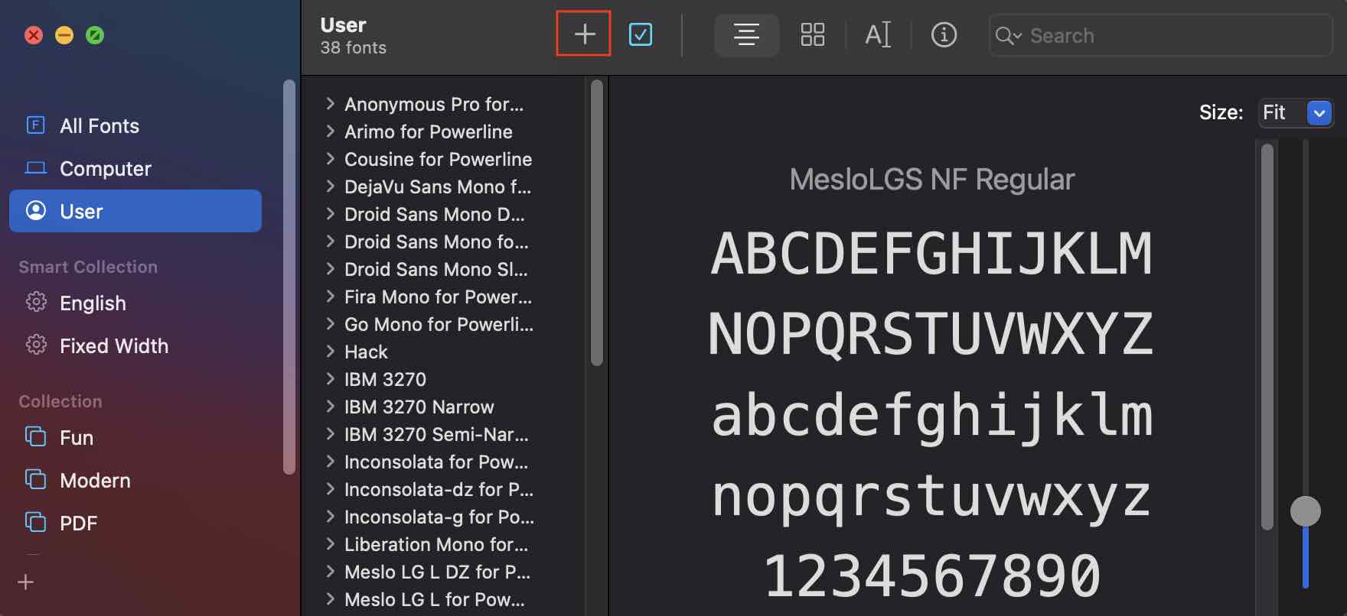Screen dimensions: 1347x616
Task: Open the PDF collection
Action: (135, 523)
